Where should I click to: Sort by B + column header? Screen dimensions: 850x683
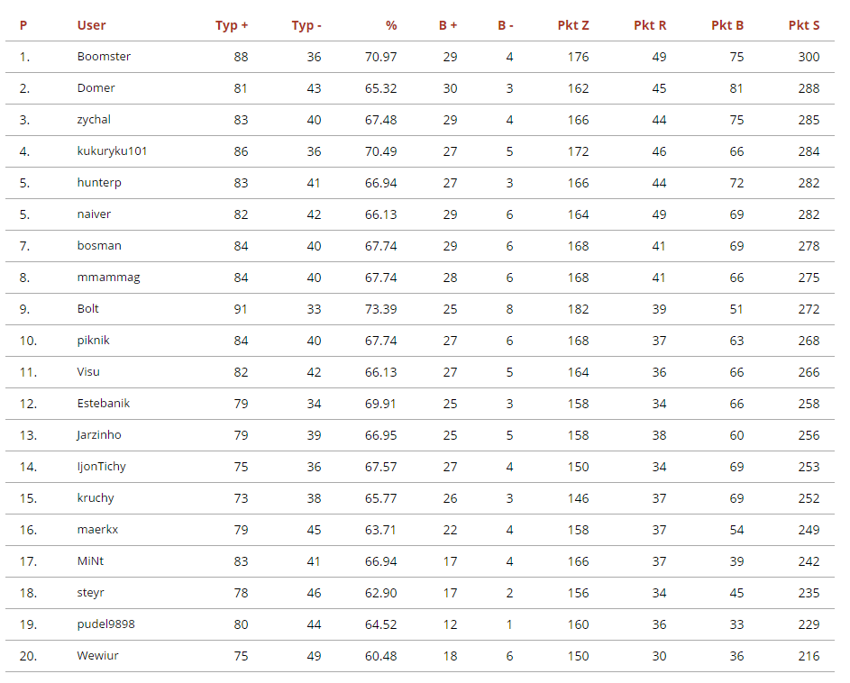[x=448, y=25]
